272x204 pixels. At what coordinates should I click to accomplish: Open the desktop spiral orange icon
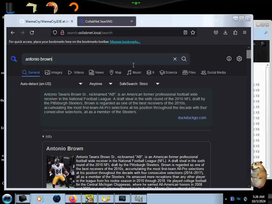(x=74, y=7)
